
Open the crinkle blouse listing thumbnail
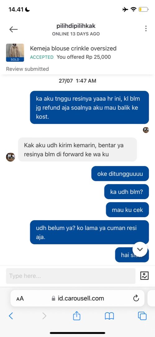(x=15, y=53)
